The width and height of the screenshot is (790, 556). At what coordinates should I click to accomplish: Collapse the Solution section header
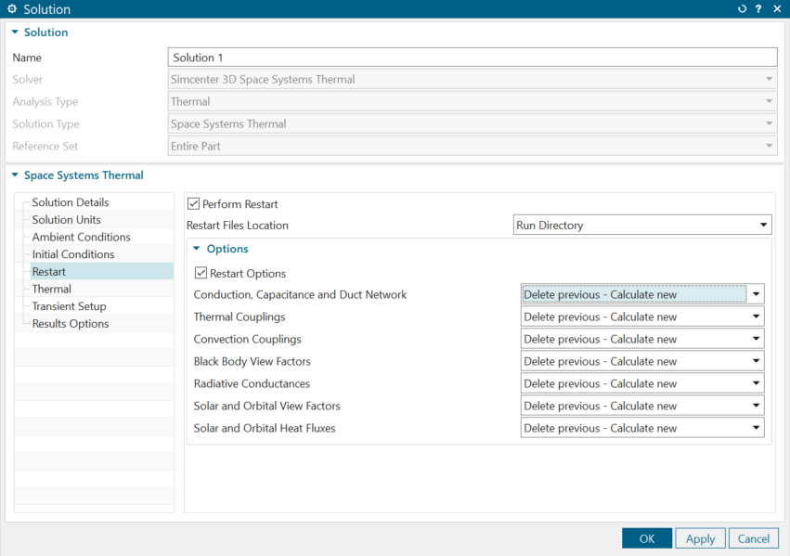pyautogui.click(x=16, y=32)
